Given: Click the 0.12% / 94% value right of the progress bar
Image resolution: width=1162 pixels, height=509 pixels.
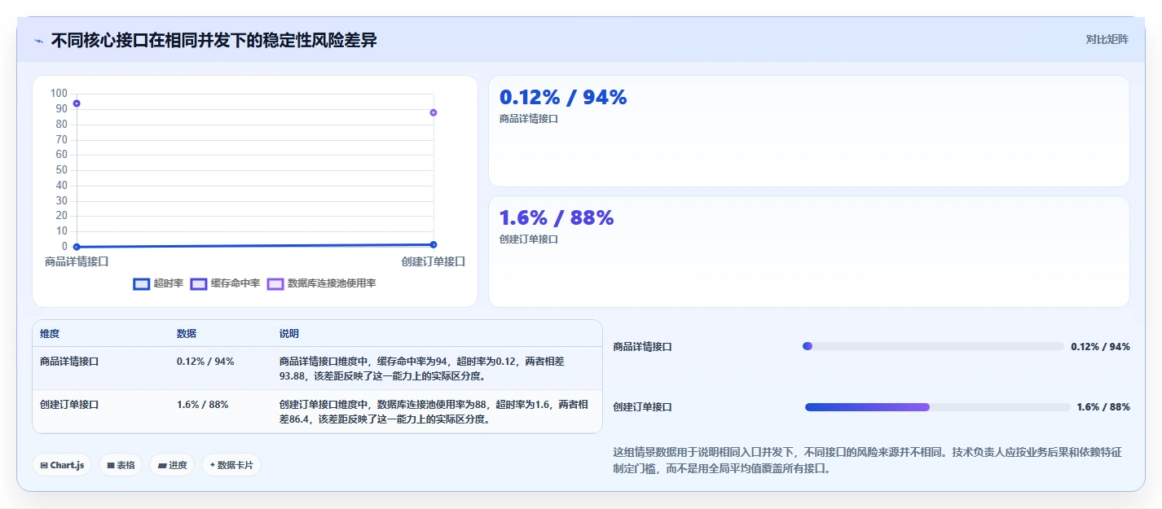Looking at the screenshot, I should click(1100, 347).
